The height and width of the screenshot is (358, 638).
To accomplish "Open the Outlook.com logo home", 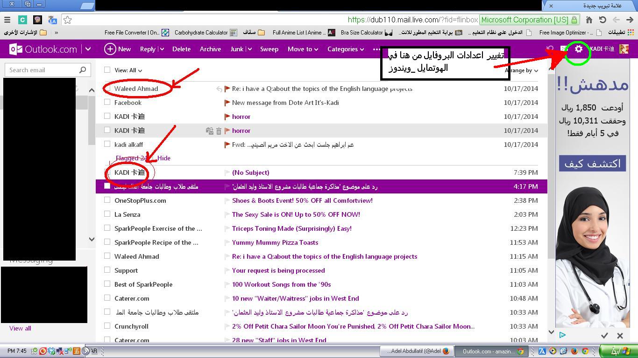I will pos(43,49).
